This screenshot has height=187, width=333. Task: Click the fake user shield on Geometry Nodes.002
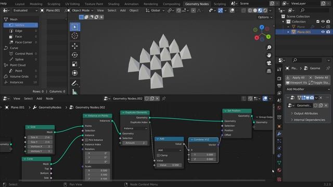tap(147, 98)
